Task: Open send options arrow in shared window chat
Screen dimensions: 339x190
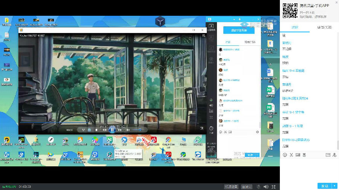Action: click(257, 155)
